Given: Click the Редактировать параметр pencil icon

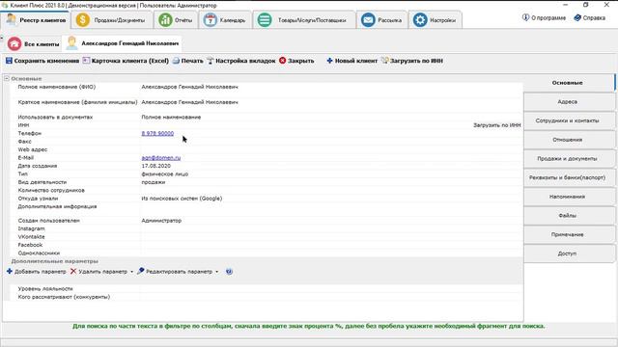Looking at the screenshot, I should click(141, 271).
